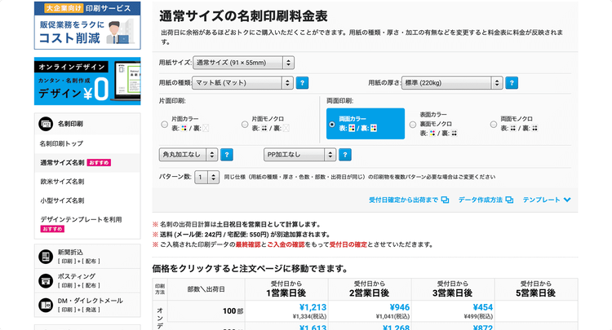Open ポスティング menu entry
Viewport: 612px width, 330px height.
[x=87, y=280]
